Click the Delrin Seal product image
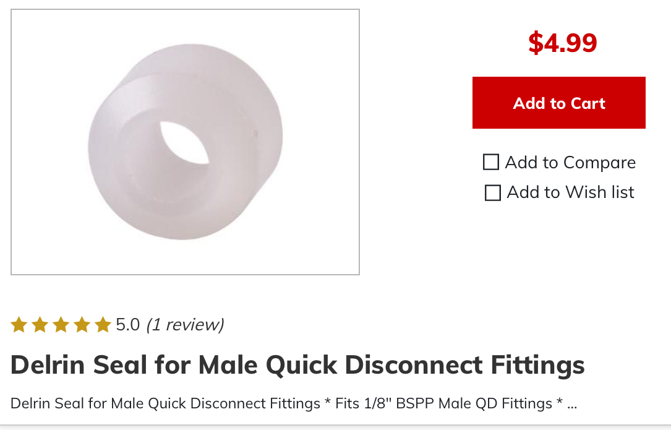The image size is (671, 430). coord(186,142)
